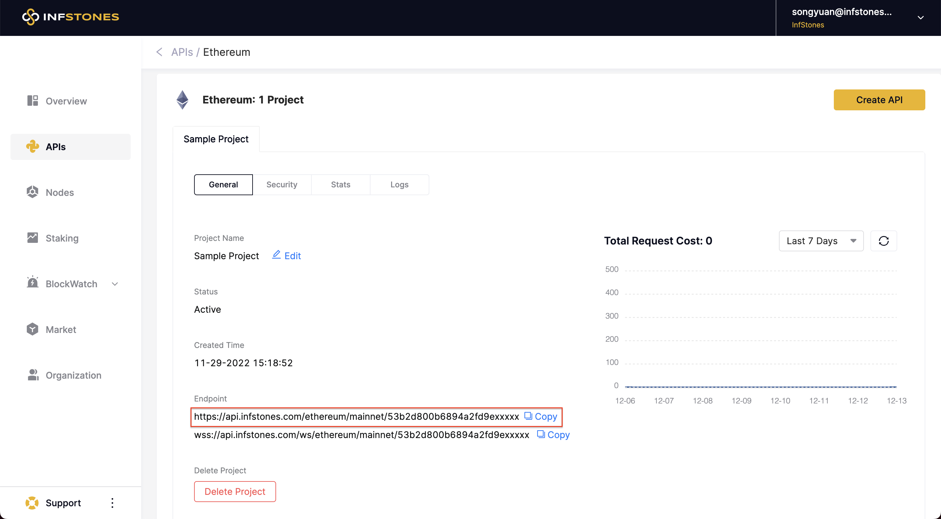
Task: Click the red Delete Project button
Action: pos(235,491)
